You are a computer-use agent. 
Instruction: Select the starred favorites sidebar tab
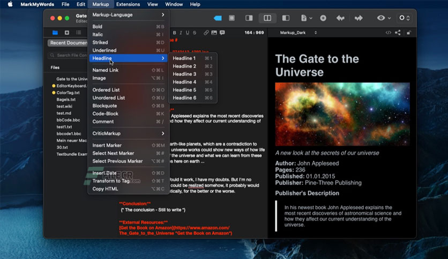(67, 33)
